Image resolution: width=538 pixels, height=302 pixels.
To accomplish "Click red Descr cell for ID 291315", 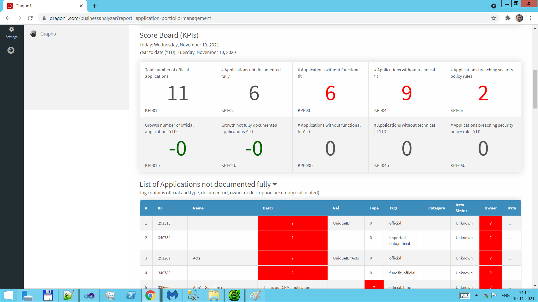I will [293, 223].
